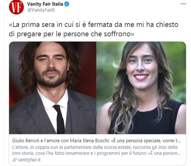Open the Giulio Berruti article headline
The width and height of the screenshot is (191, 166).
tap(96, 141)
